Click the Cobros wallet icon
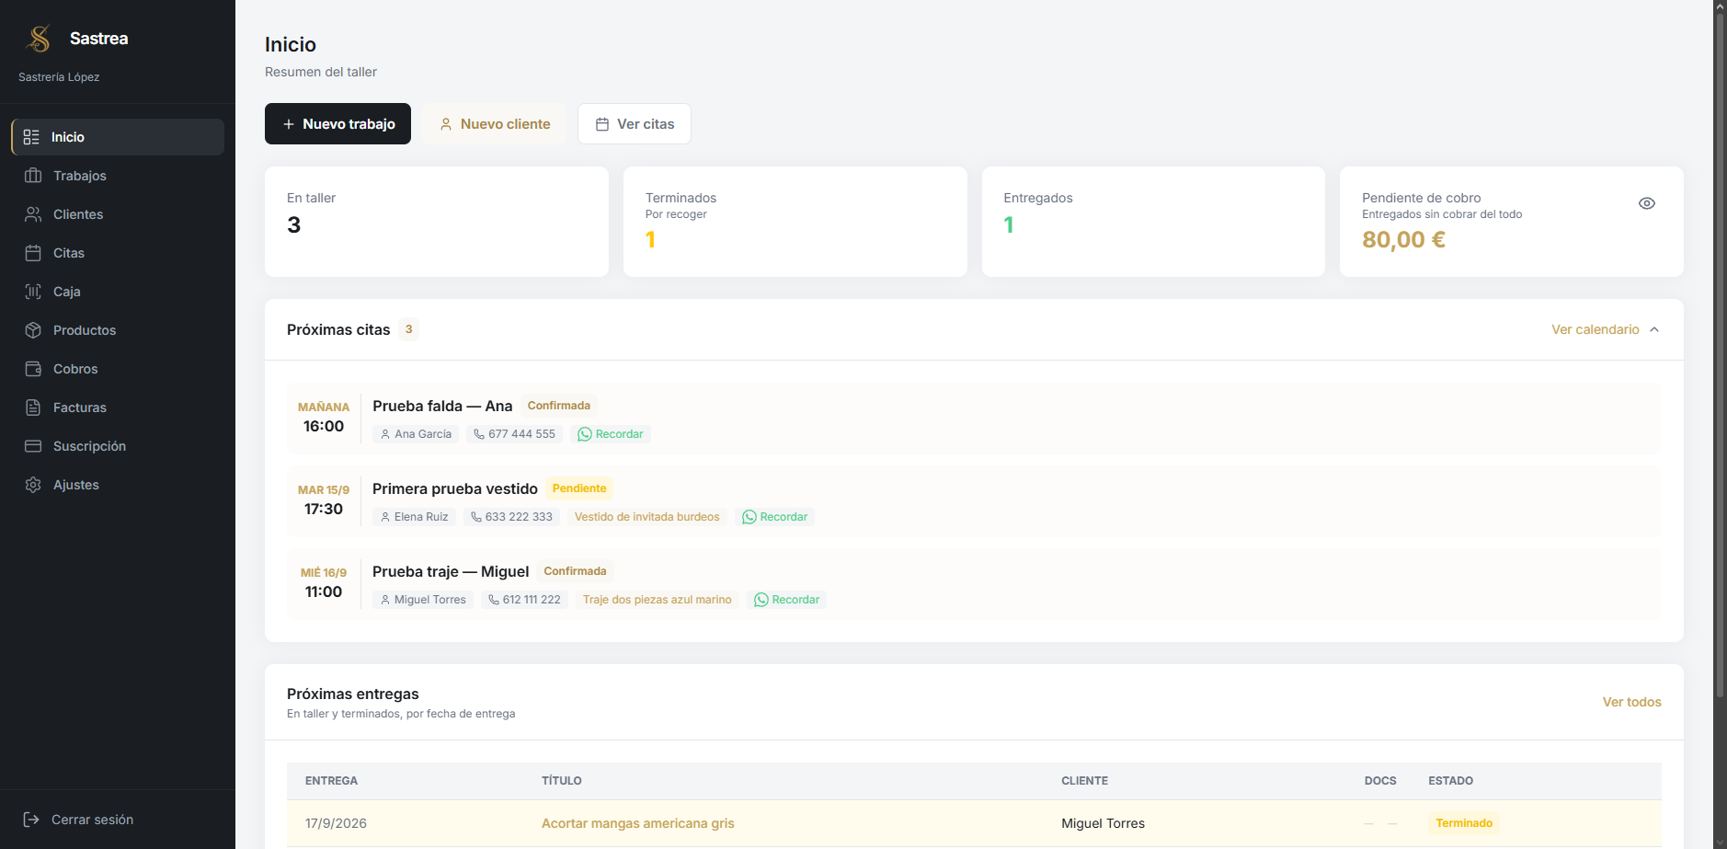The width and height of the screenshot is (1727, 849). (x=33, y=369)
